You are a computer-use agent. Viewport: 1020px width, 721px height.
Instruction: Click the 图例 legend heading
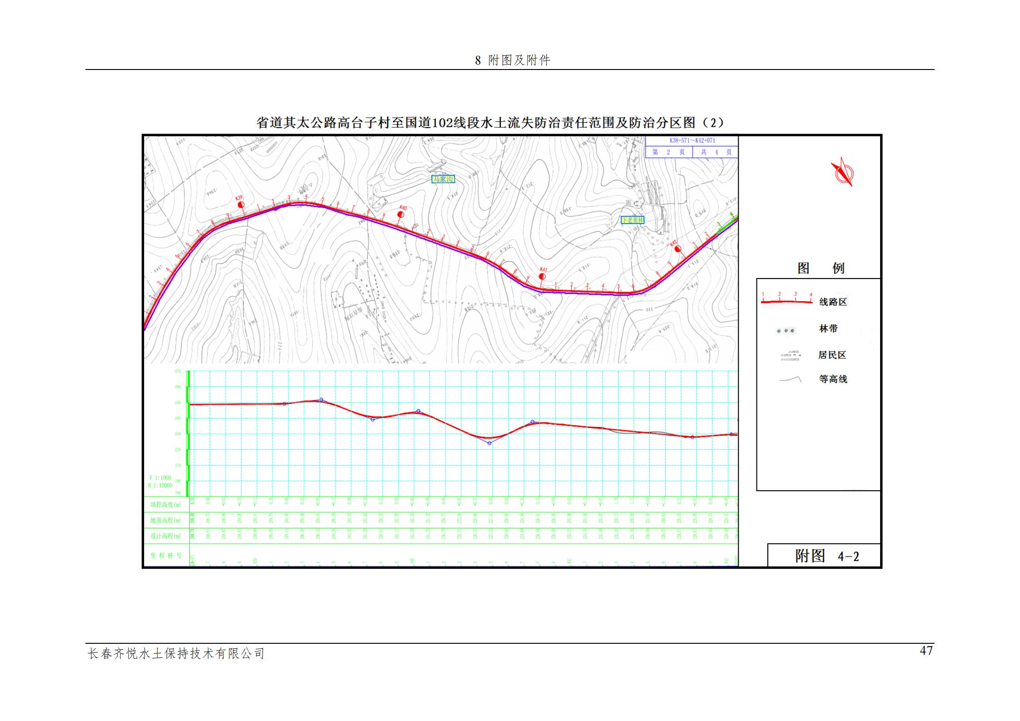[x=821, y=268]
